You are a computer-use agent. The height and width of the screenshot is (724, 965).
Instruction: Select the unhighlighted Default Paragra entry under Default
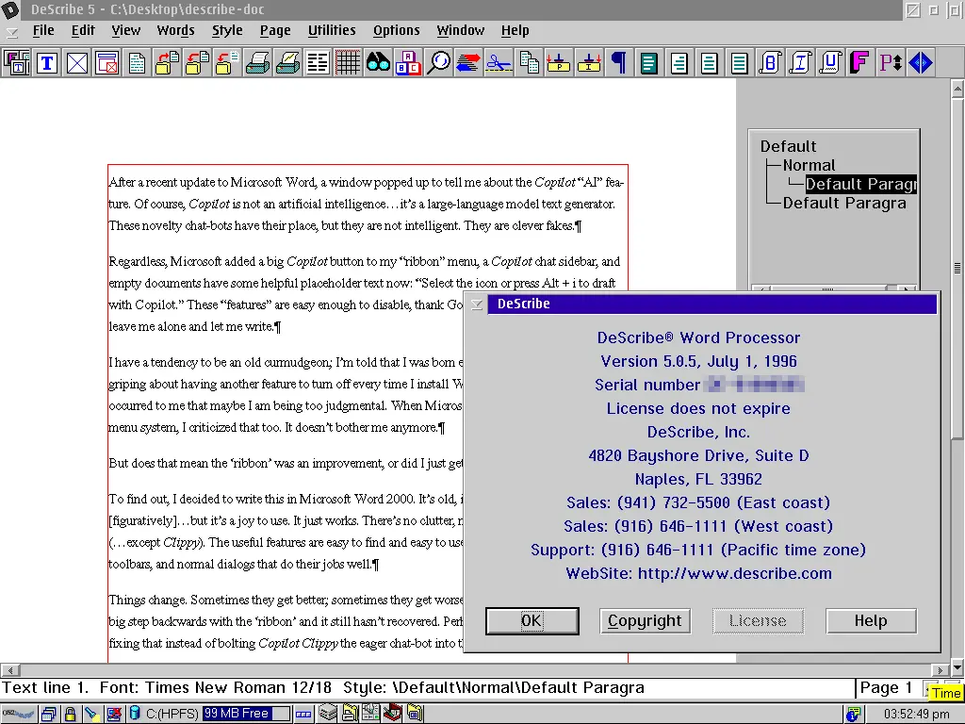coord(844,204)
